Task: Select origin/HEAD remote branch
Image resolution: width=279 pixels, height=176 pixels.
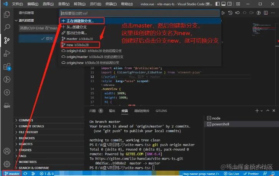Action: pos(140,51)
